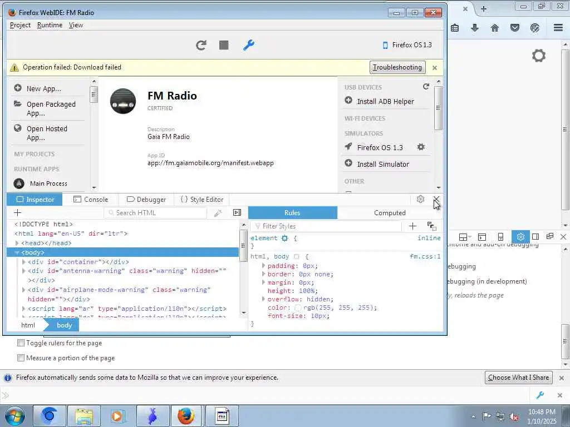570x427 pixels.
Task: Create a new node with plus icon
Action: [17, 213]
